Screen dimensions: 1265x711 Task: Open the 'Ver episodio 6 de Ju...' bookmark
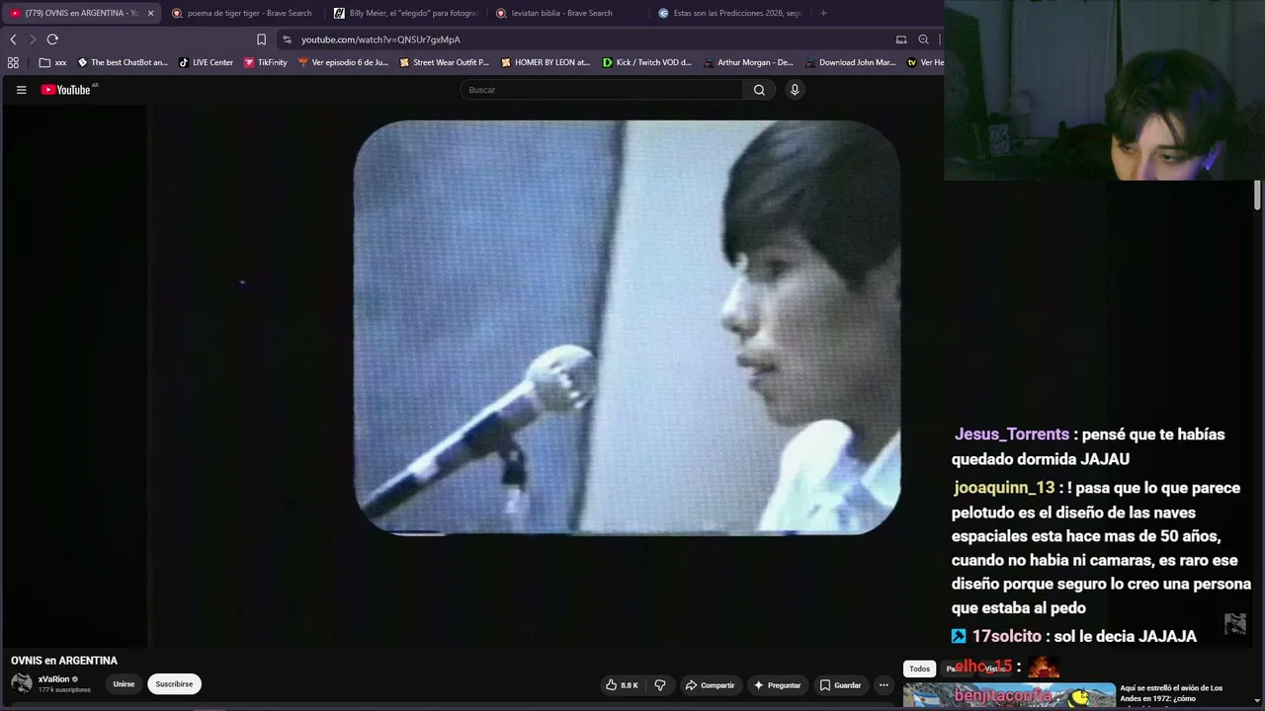pyautogui.click(x=343, y=62)
